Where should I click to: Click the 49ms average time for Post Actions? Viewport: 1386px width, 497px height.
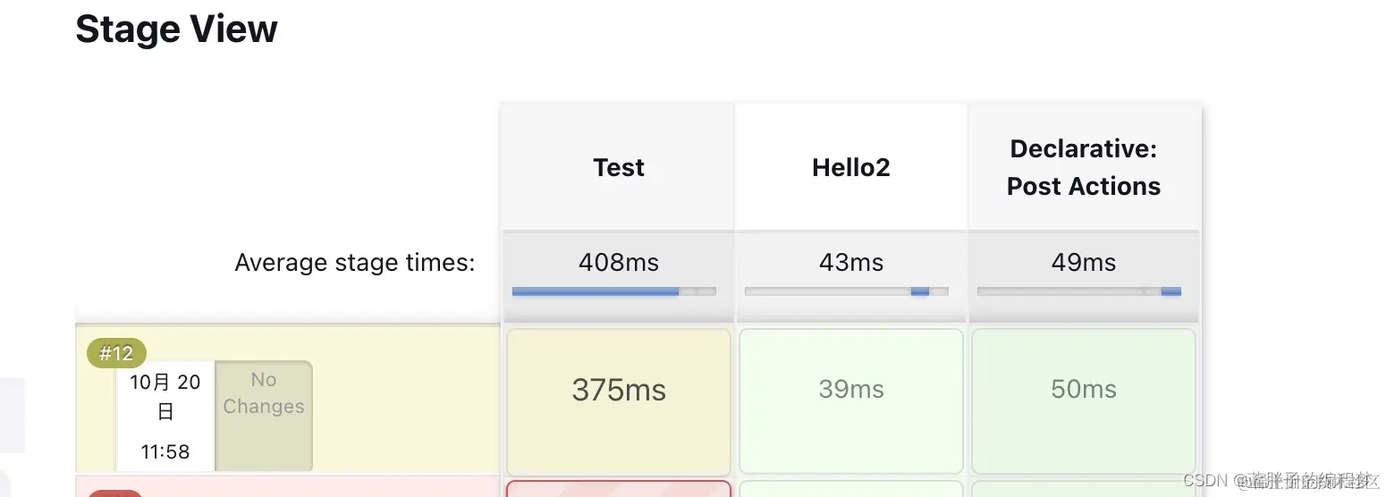(1084, 262)
